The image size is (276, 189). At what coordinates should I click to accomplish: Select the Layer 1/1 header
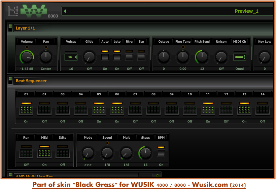click(25, 28)
